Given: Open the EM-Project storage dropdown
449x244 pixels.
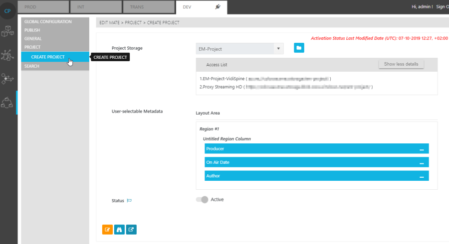Looking at the screenshot, I should click(x=239, y=49).
